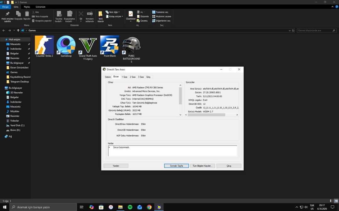Click the Yapıştır clipboard icon
The image size is (339, 211).
(x=27, y=14)
